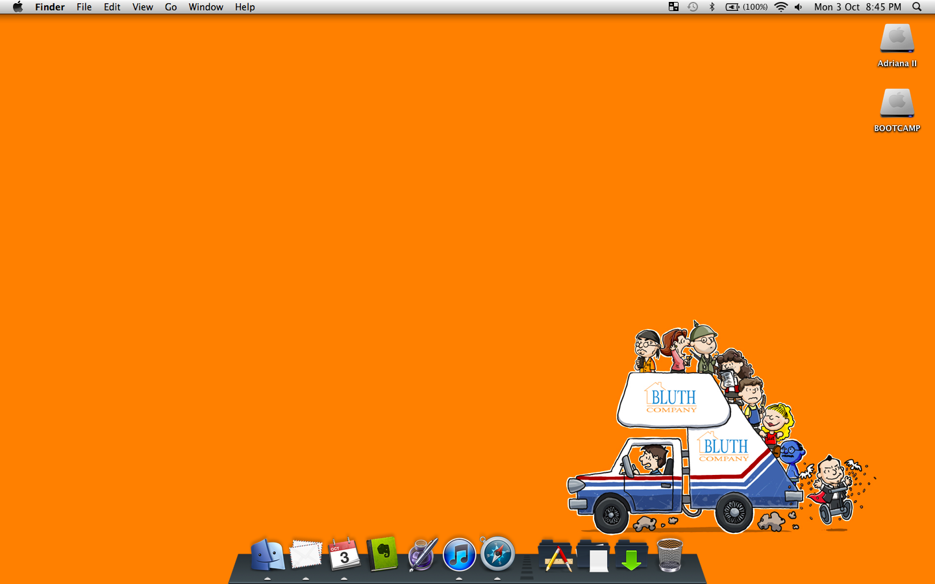This screenshot has height=584, width=935.
Task: Open the Time Machine status menu
Action: tap(693, 7)
